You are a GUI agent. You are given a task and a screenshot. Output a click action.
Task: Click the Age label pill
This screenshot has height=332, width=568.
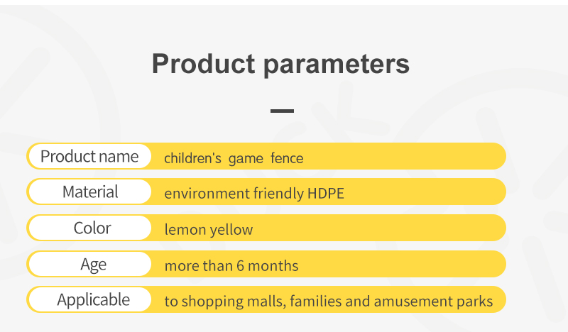(89, 264)
